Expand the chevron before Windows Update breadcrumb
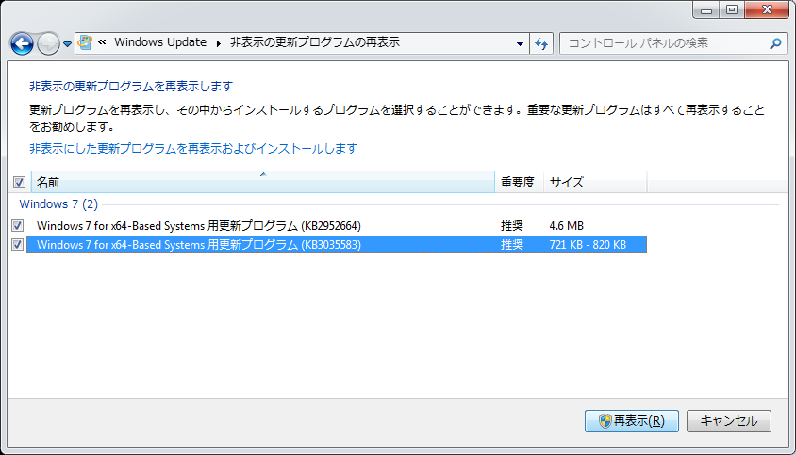The width and height of the screenshot is (796, 455). [102, 43]
